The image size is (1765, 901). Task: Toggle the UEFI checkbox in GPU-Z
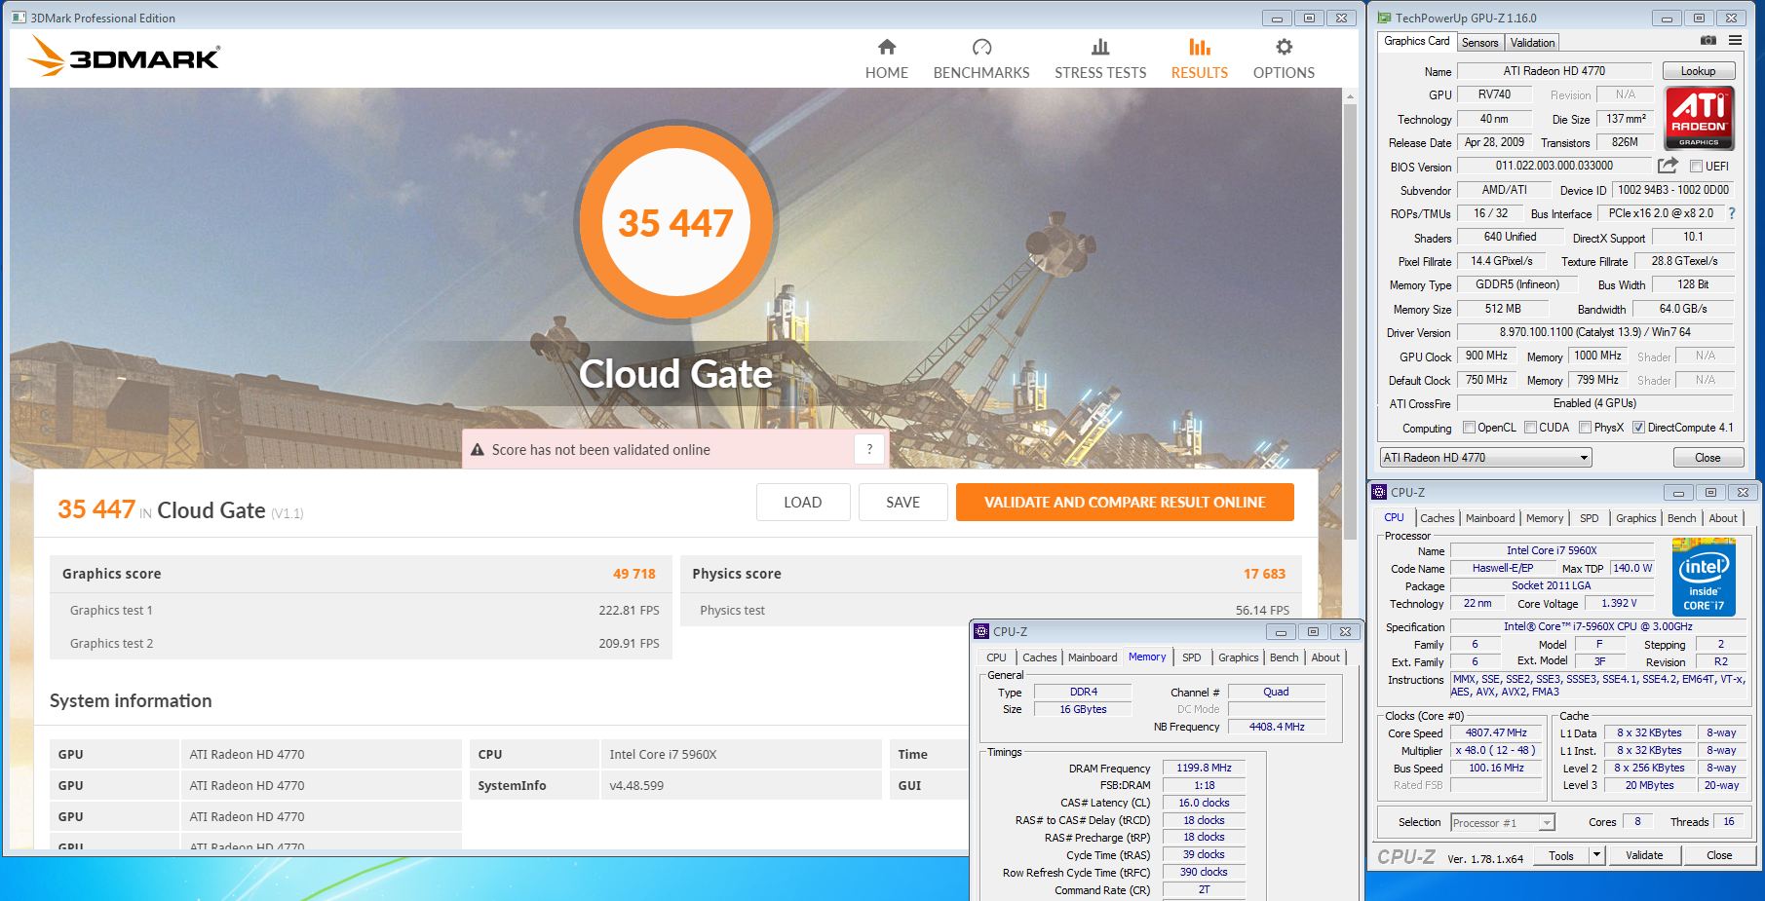pos(1696,167)
